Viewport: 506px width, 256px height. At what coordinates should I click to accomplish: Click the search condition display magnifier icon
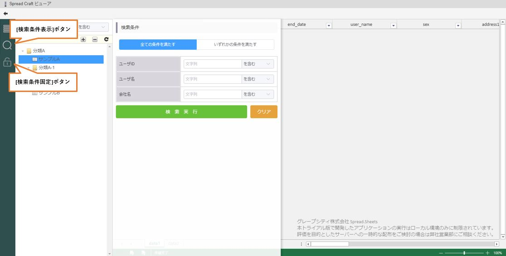[x=7, y=45]
